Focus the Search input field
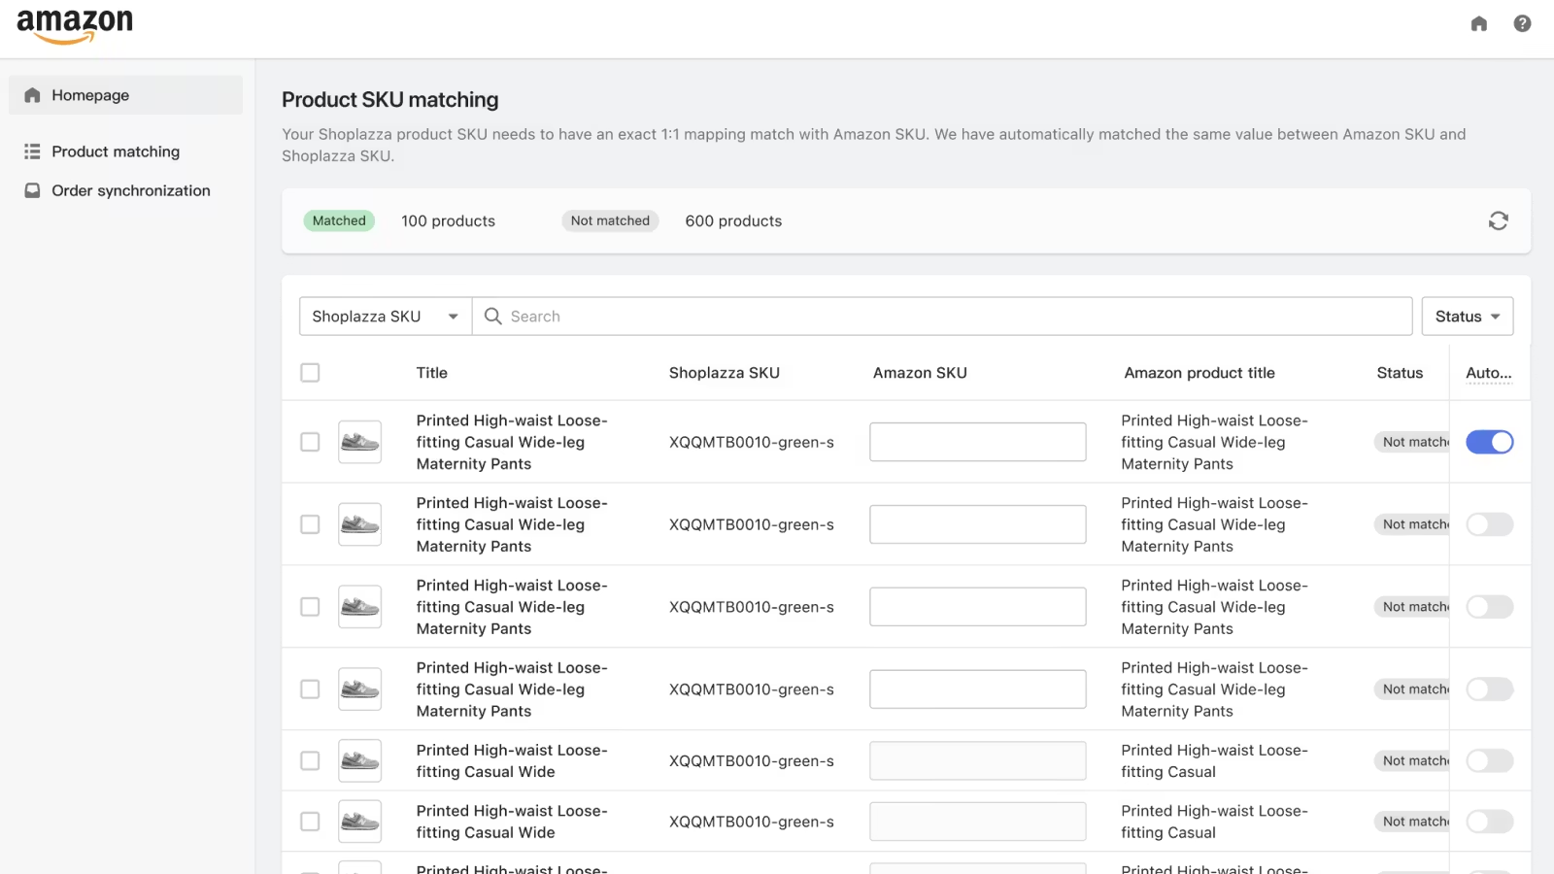This screenshot has height=874, width=1554. (x=942, y=317)
